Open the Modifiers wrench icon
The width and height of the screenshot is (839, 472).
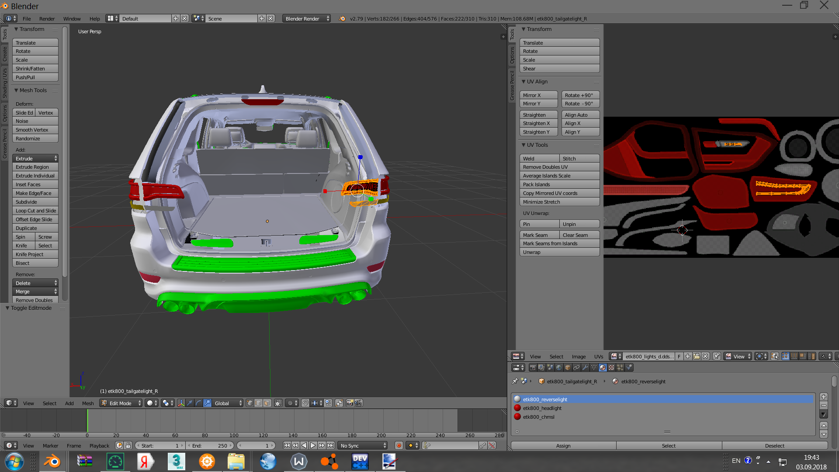coord(585,368)
